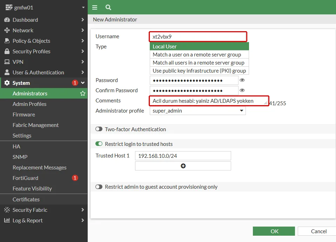The height and width of the screenshot is (242, 336).
Task: Select Match a user on remote server group
Action: tap(199, 55)
